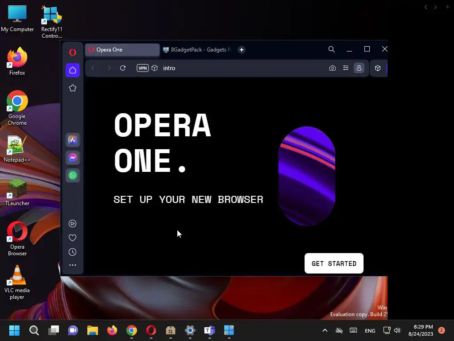Screen dimensions: 454x341
Task: Open Aria AI icon in sidebar
Action: (x=73, y=140)
